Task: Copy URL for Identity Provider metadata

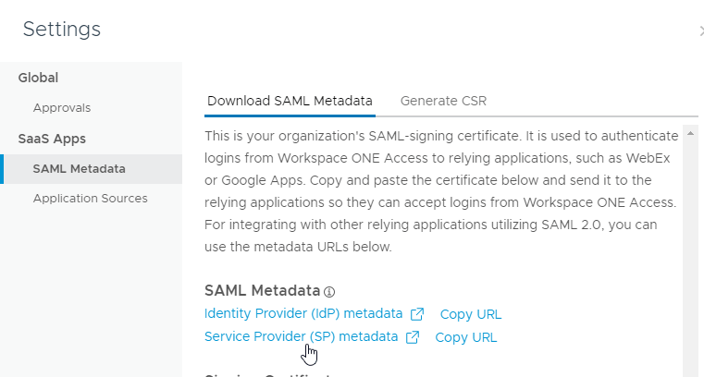Action: [471, 314]
